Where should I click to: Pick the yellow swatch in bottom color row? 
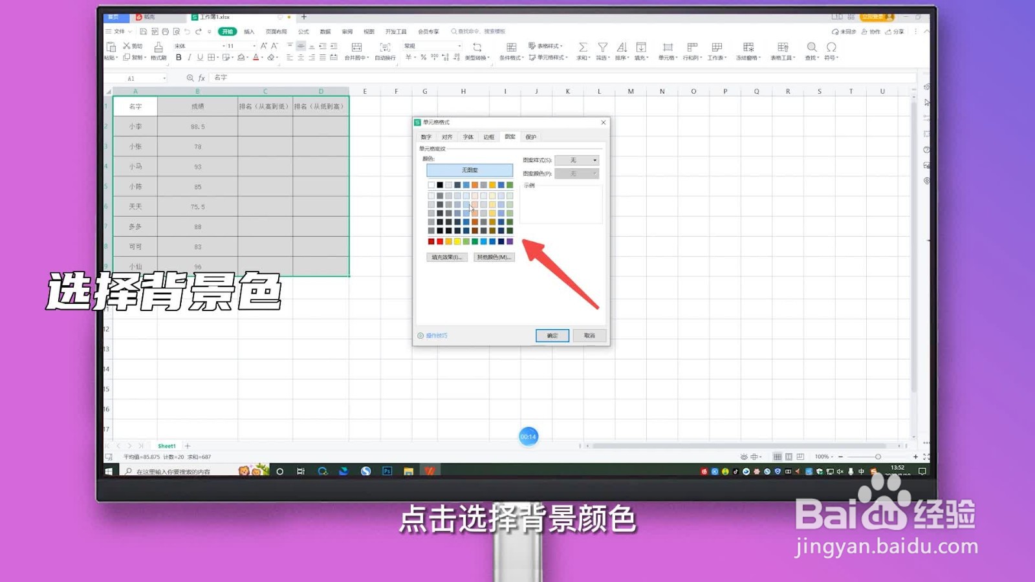[457, 241]
